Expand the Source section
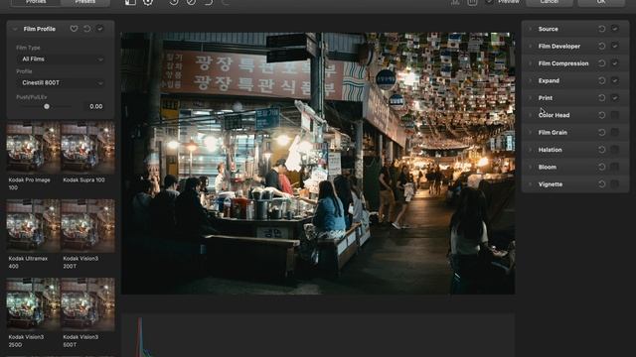 [530, 29]
